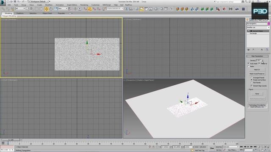Image resolution: width=271 pixels, height=152 pixels.
Task: Expand the Polygon Modeling panel
Action: (9, 16)
